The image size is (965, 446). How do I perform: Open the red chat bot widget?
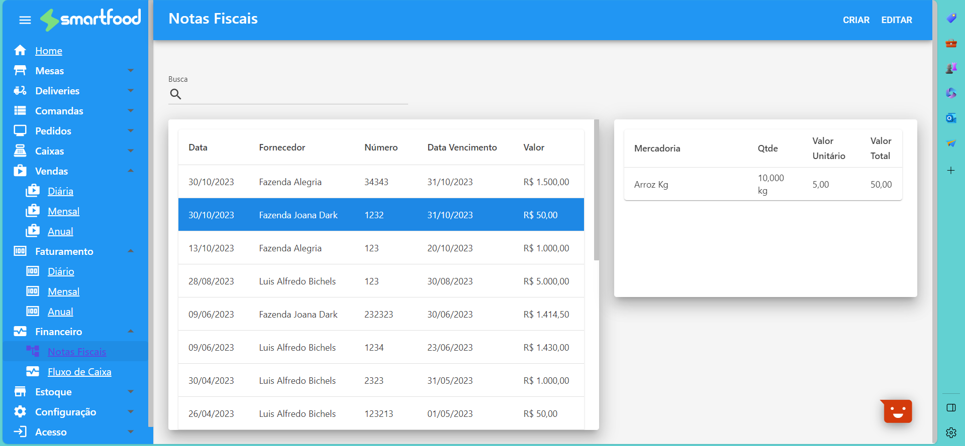tap(898, 411)
